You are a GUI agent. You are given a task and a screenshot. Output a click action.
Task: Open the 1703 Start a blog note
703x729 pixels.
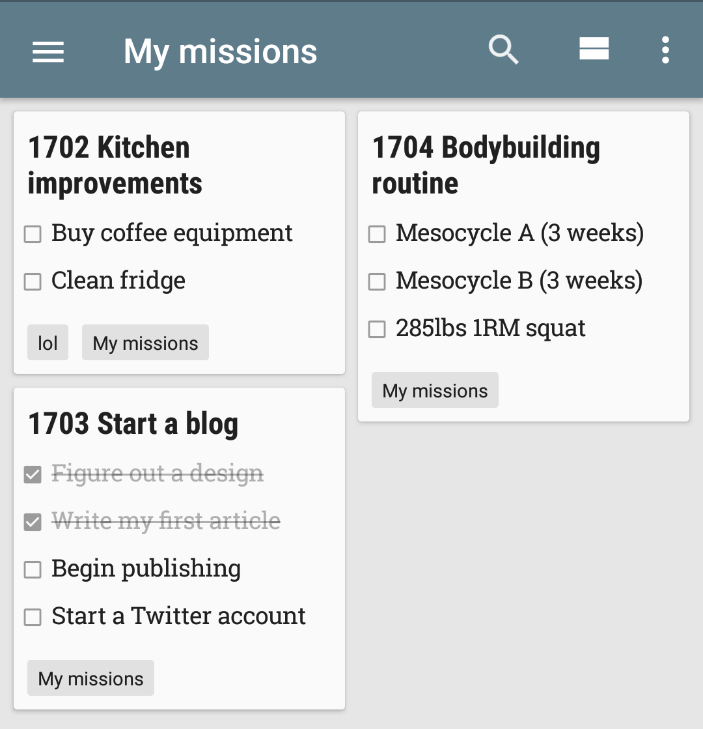(x=133, y=423)
